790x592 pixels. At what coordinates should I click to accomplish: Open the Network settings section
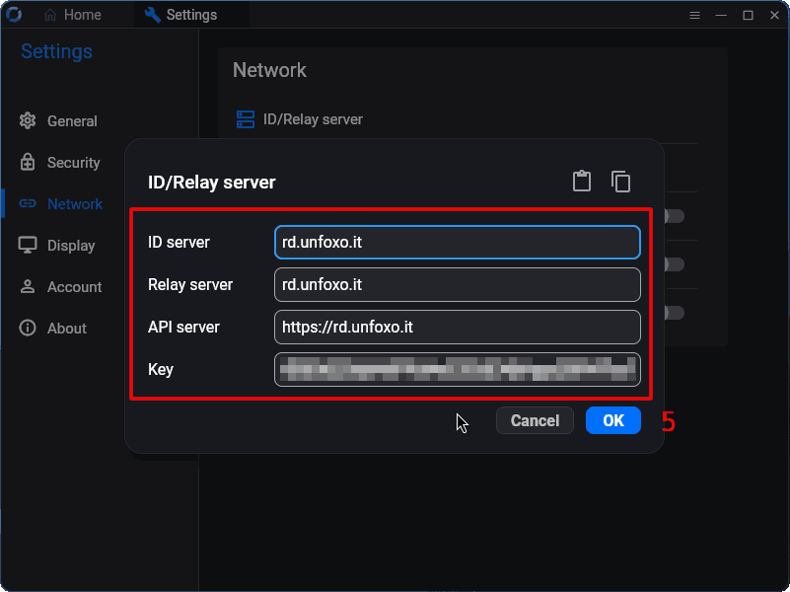pyautogui.click(x=74, y=204)
